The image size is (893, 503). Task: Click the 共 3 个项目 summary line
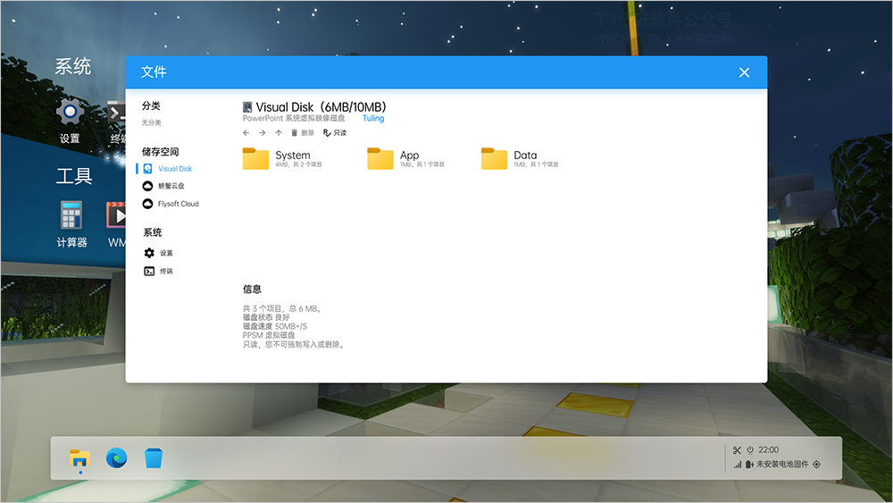283,309
